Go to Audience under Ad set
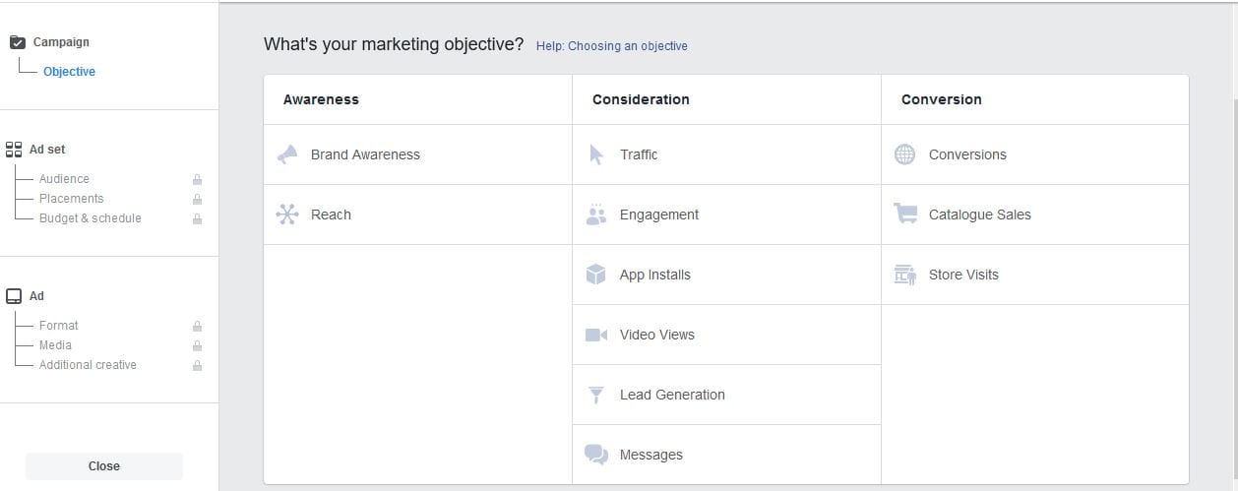The image size is (1238, 491). pyautogui.click(x=64, y=179)
